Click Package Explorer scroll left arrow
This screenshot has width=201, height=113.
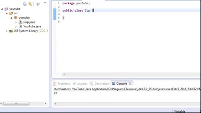[x=1, y=104]
